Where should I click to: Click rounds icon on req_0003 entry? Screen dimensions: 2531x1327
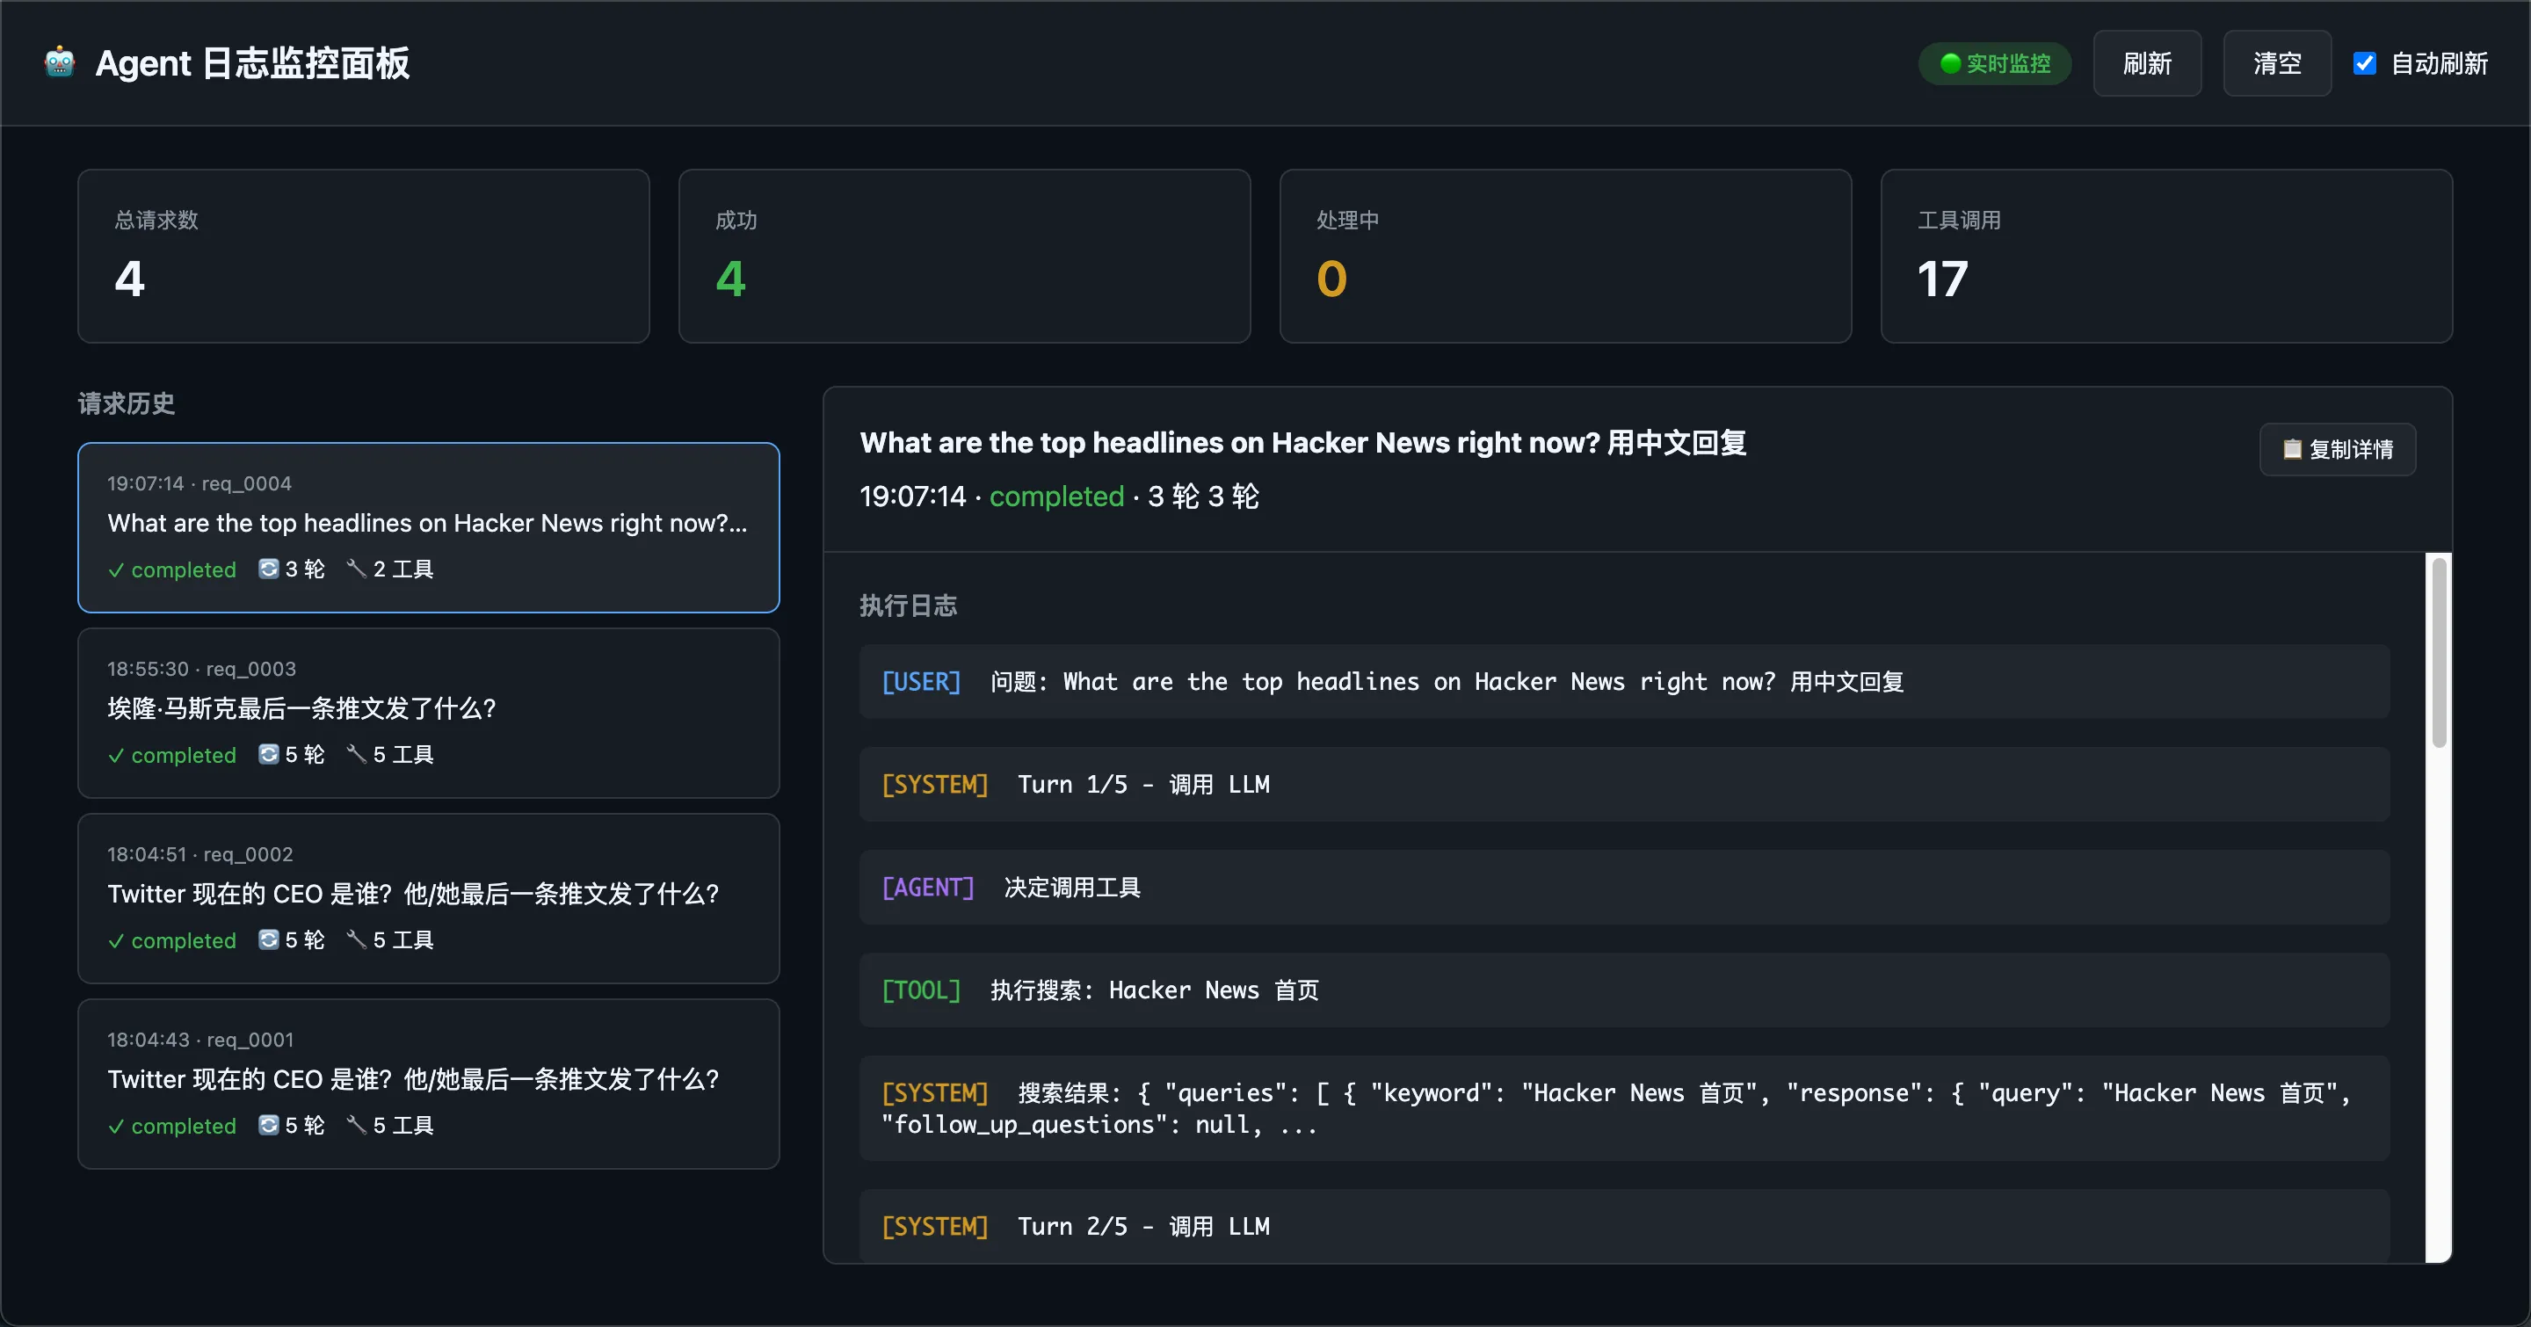(x=268, y=754)
